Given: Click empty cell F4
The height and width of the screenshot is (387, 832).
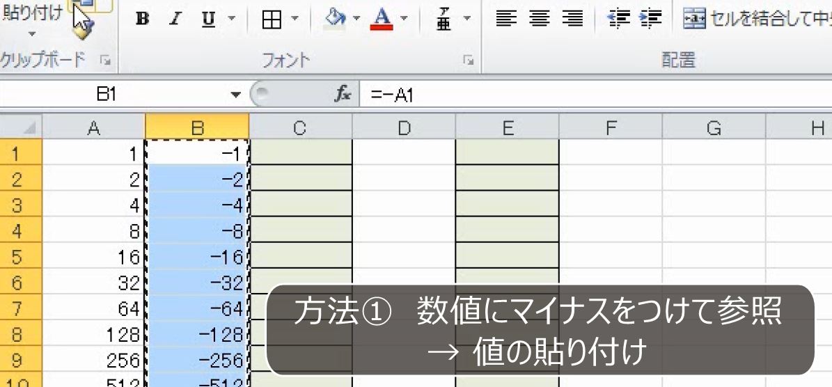Looking at the screenshot, I should [611, 230].
